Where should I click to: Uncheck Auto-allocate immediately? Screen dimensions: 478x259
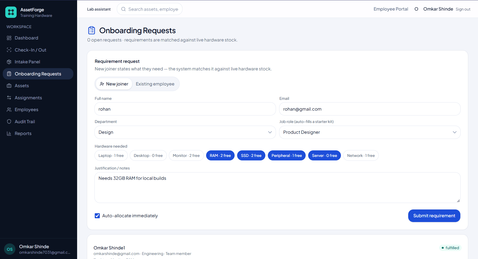click(97, 216)
